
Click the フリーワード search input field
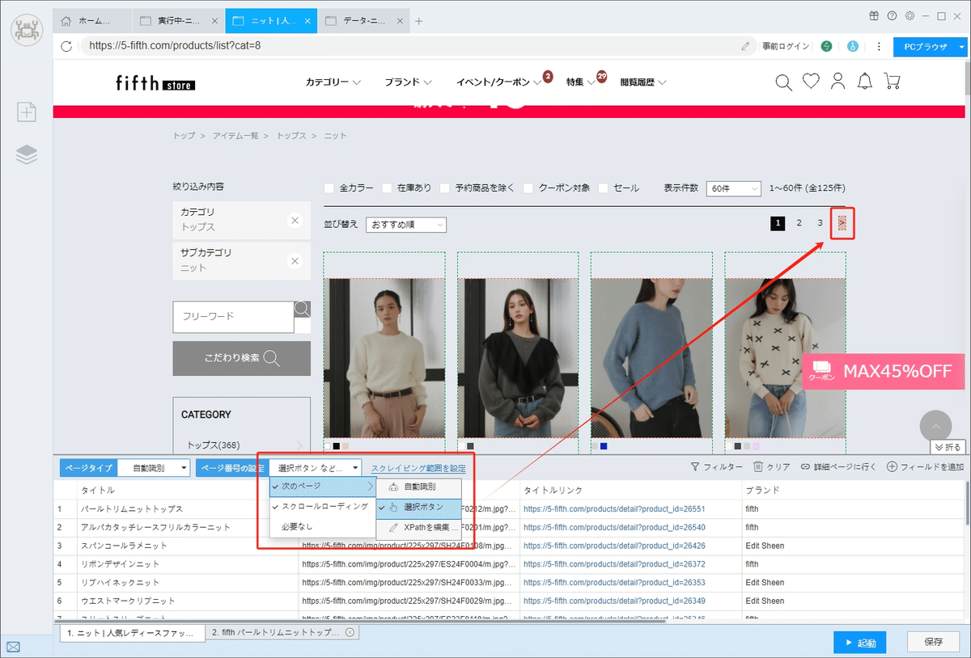tap(233, 317)
